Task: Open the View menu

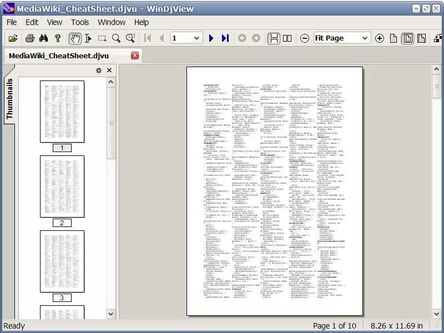Action: click(54, 22)
